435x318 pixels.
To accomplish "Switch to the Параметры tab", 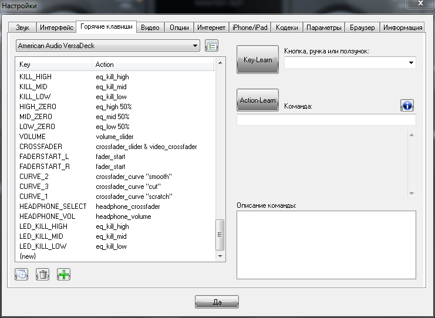I will pos(323,28).
